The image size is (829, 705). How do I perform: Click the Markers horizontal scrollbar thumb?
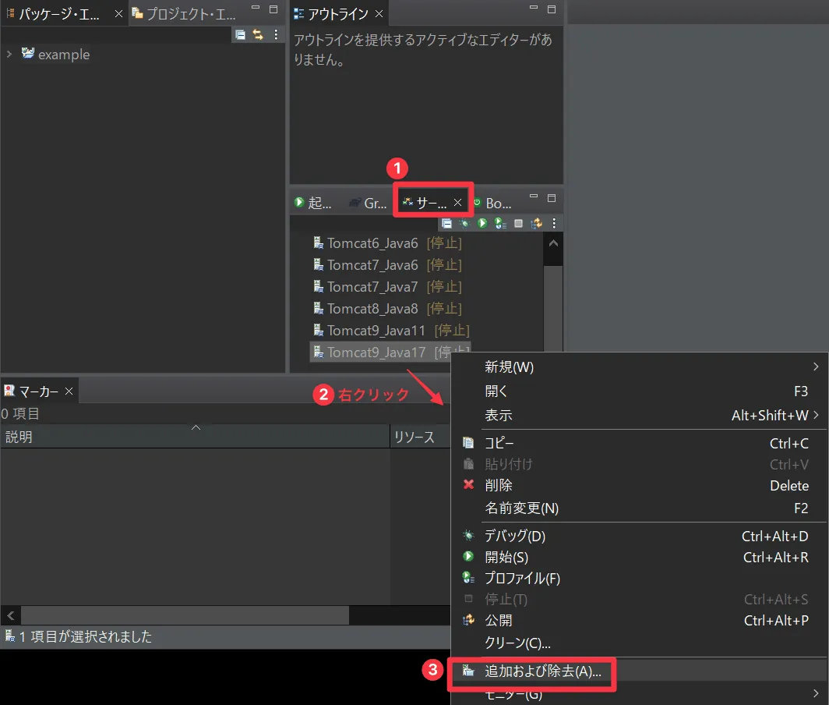pyautogui.click(x=185, y=615)
